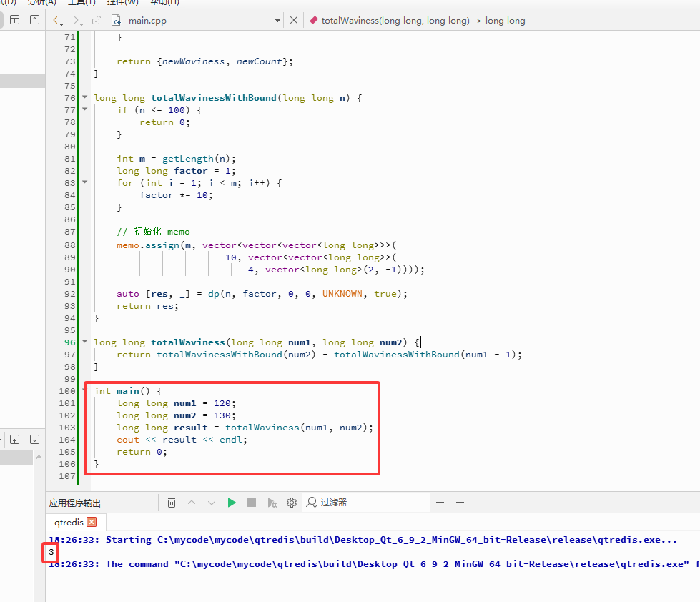
Task: Increase output font with plus button
Action: coord(440,503)
